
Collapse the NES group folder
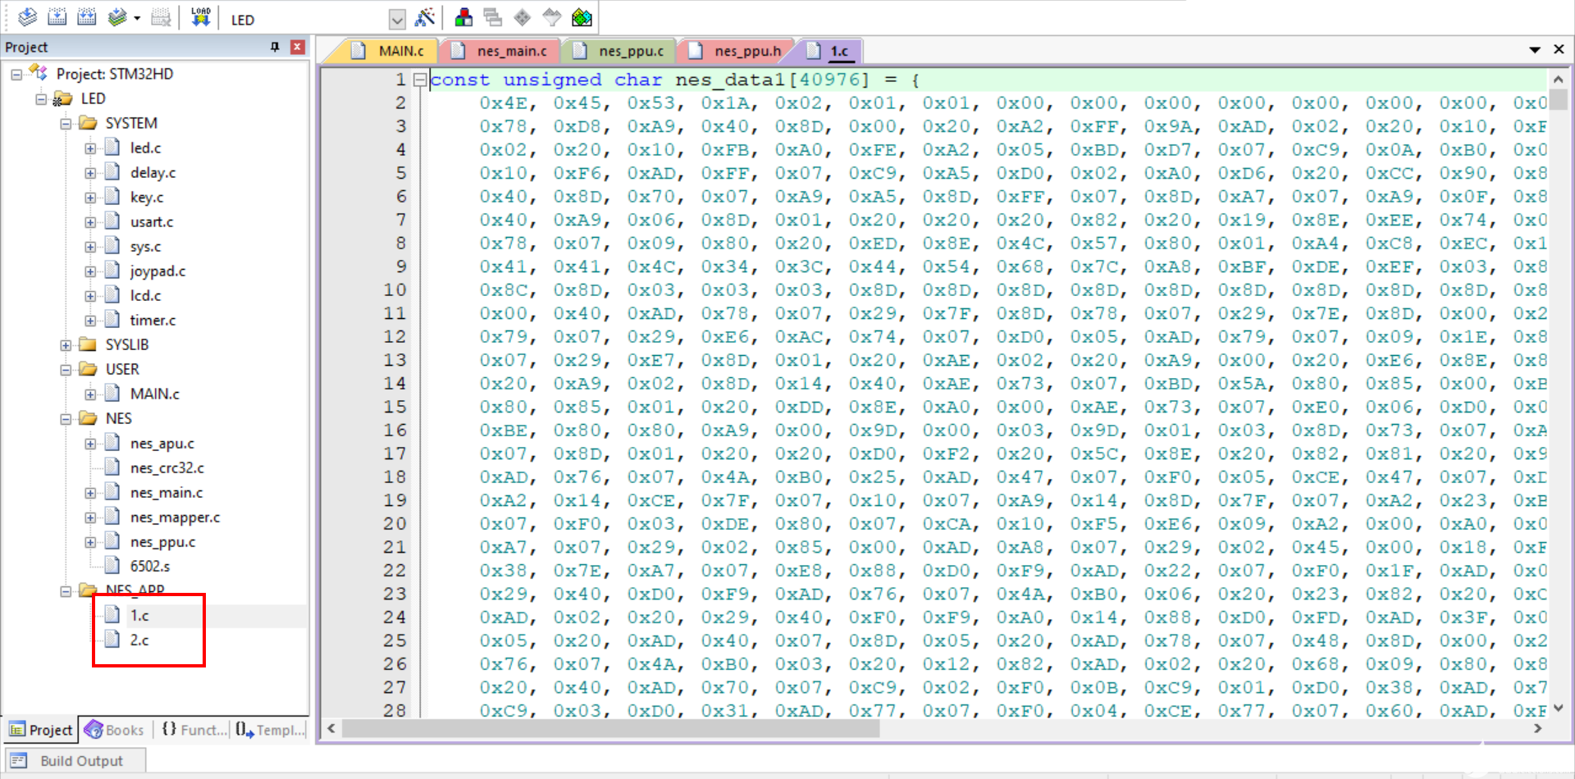tap(66, 419)
